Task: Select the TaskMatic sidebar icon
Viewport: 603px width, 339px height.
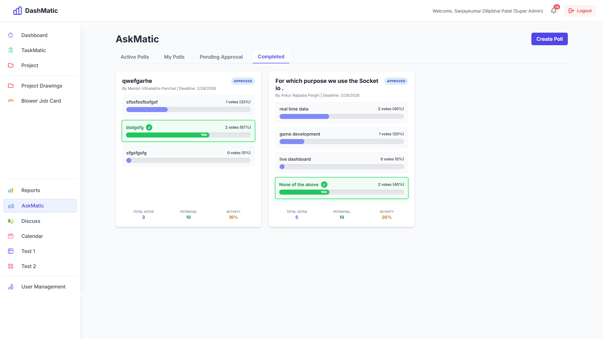Action: click(x=11, y=50)
